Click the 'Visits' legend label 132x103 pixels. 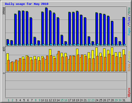tap(129, 56)
